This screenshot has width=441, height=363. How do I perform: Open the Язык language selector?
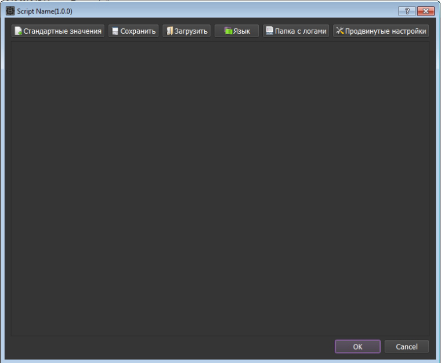tap(241, 31)
